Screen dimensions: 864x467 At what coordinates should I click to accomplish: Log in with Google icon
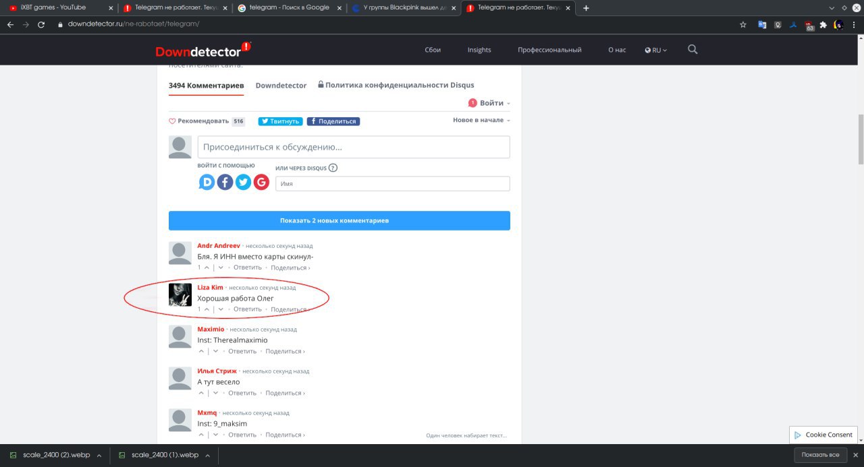coord(261,182)
